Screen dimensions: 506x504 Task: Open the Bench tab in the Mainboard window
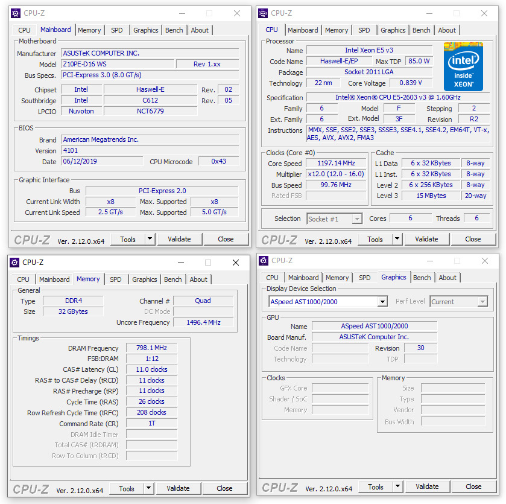click(x=174, y=30)
